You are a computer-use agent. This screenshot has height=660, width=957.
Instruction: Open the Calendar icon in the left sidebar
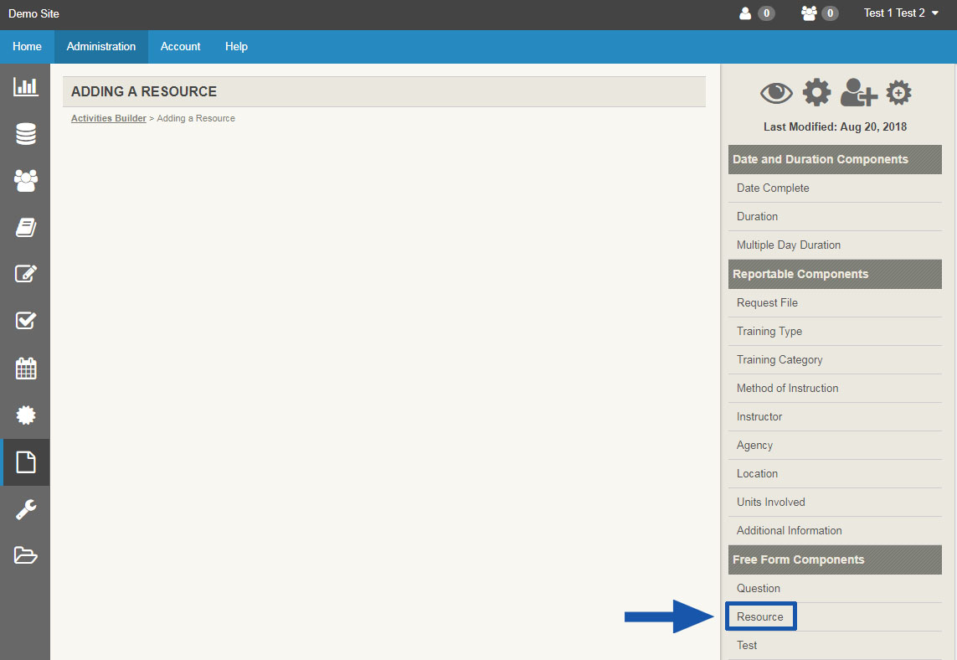click(24, 369)
